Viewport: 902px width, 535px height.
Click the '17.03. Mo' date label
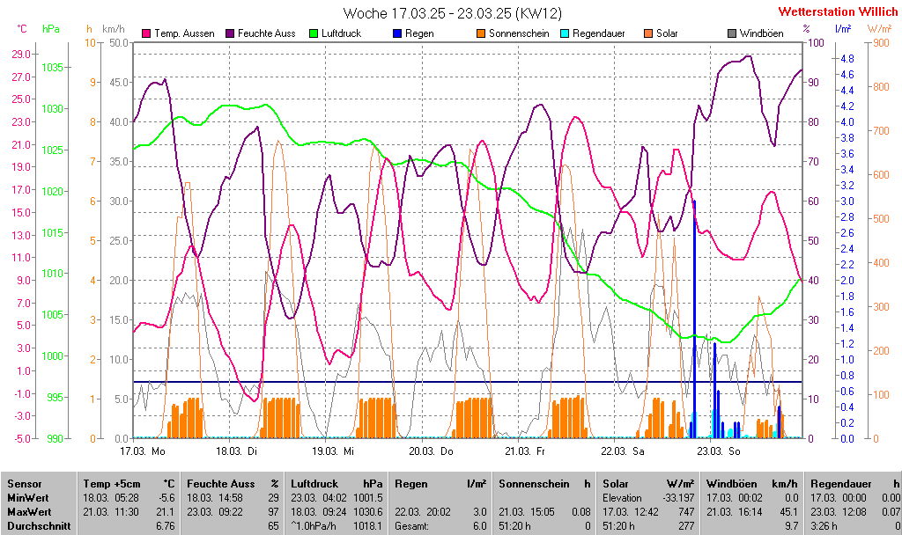[142, 451]
